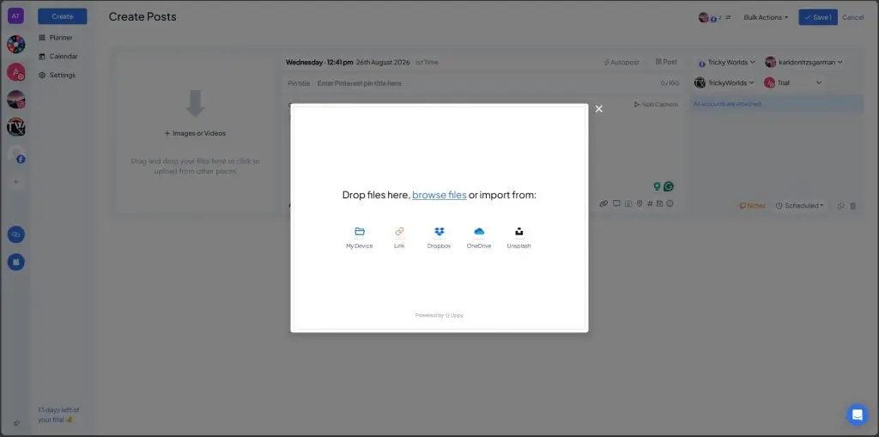Add a new account with plus icon
The width and height of the screenshot is (879, 437).
click(15, 182)
